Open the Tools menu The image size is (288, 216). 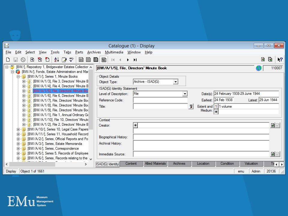click(x=55, y=52)
